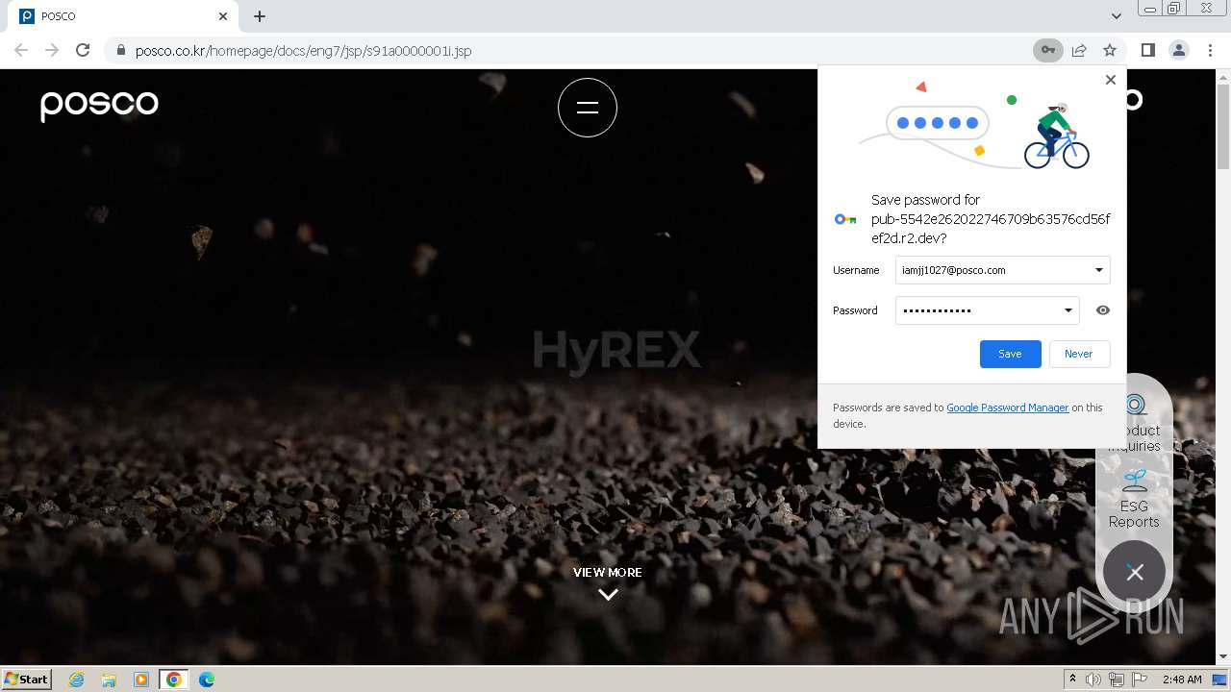Open the Google Password Manager link
Viewport: 1231px width, 692px height.
(1007, 408)
